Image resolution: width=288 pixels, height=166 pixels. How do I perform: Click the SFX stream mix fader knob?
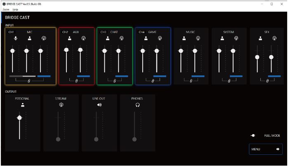tap(271, 57)
